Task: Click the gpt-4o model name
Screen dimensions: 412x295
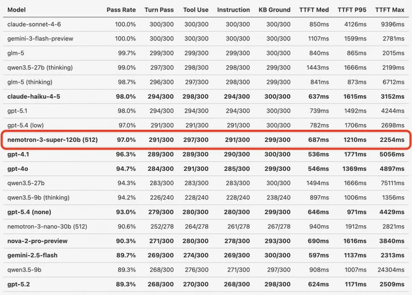Action: click(x=18, y=168)
